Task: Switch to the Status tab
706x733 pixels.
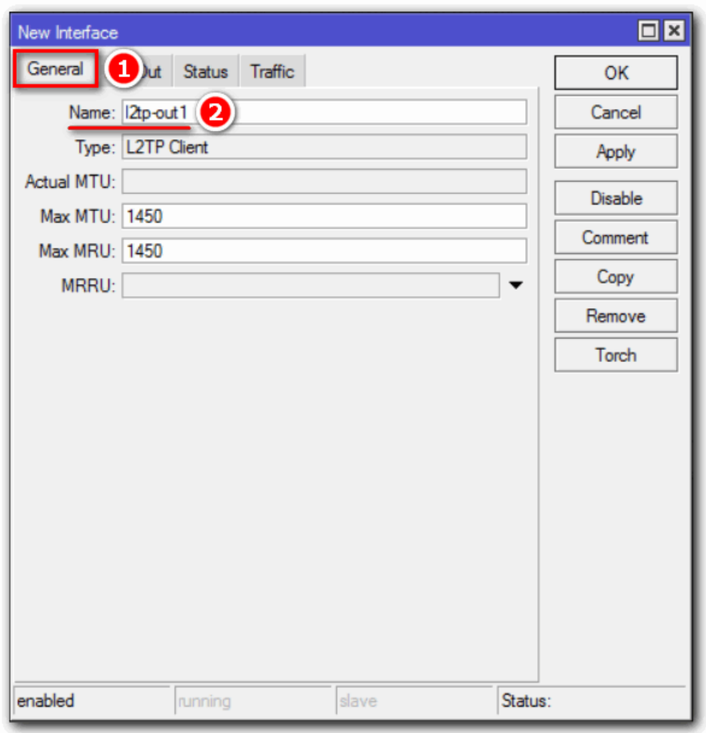Action: [205, 72]
